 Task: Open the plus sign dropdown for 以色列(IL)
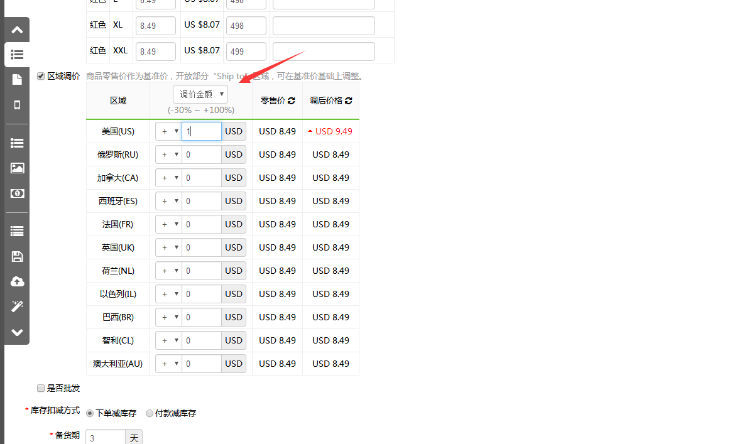click(x=168, y=294)
